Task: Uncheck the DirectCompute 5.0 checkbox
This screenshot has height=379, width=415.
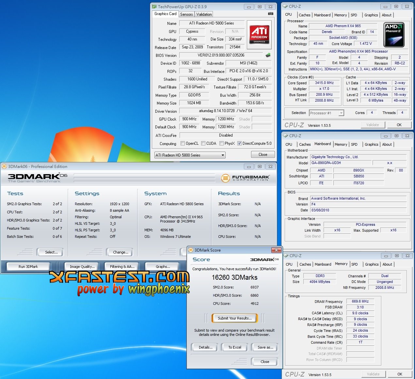Action: pyautogui.click(x=239, y=143)
